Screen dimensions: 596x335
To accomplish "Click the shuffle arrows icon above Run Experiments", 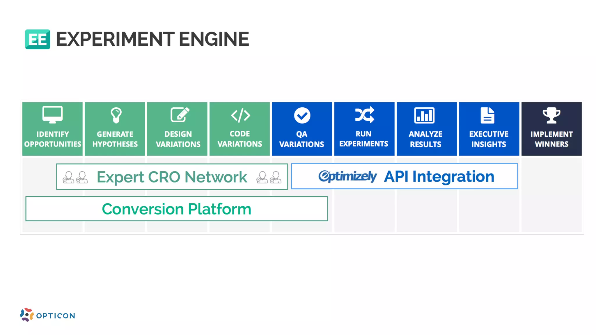I will pyautogui.click(x=364, y=115).
